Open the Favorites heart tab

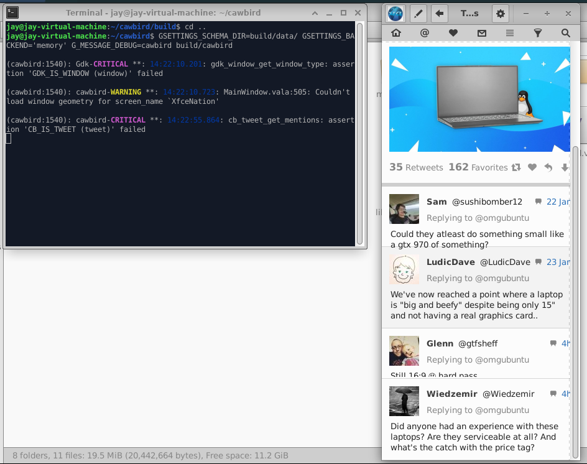pyautogui.click(x=453, y=33)
